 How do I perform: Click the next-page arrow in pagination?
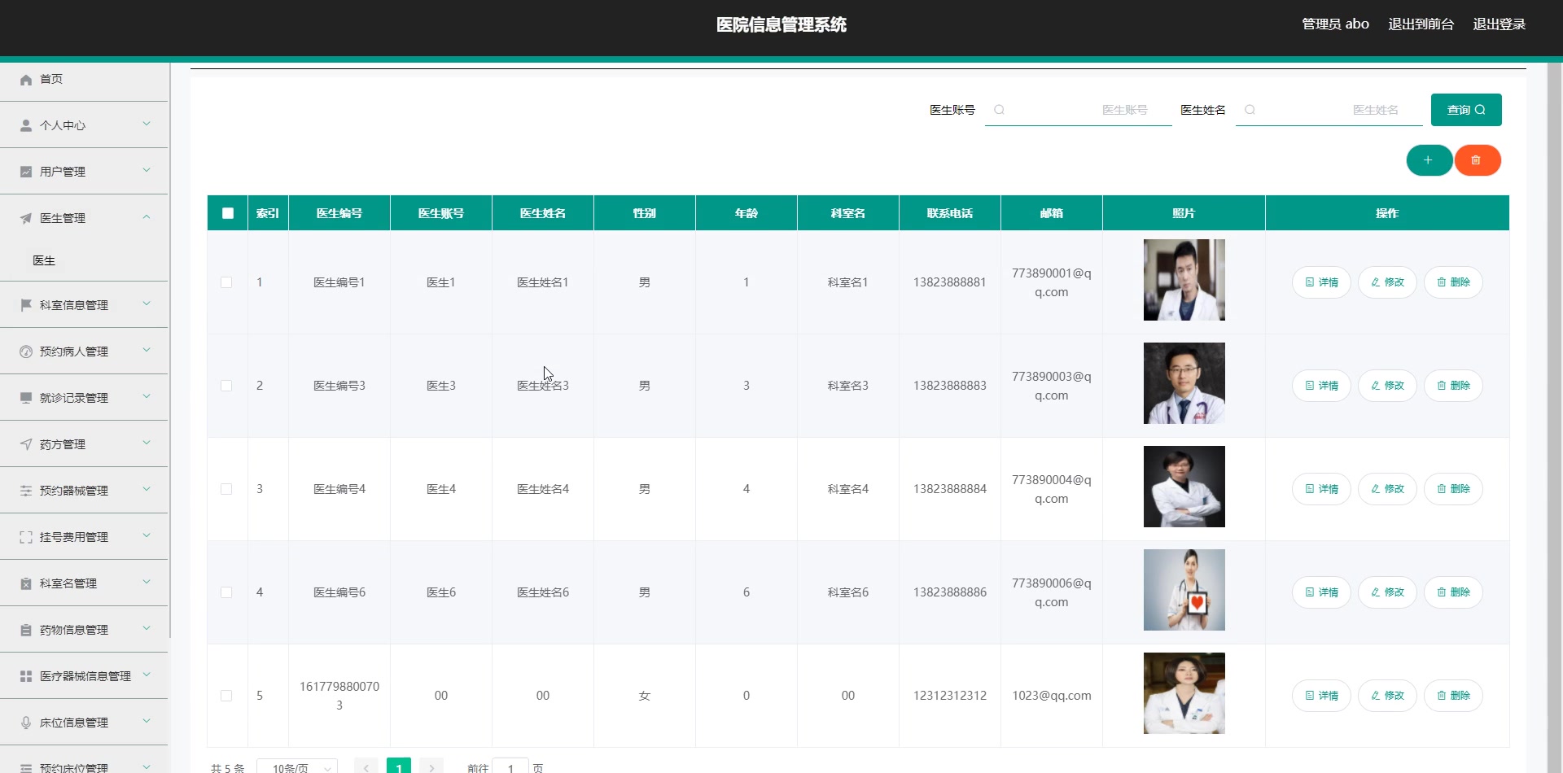[x=431, y=766]
